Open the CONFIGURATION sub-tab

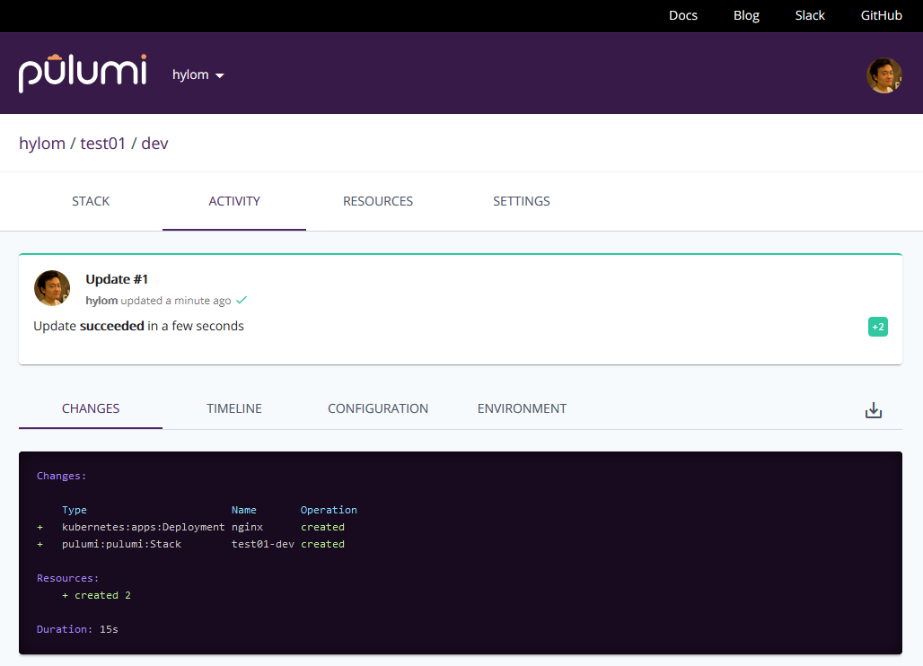click(378, 408)
